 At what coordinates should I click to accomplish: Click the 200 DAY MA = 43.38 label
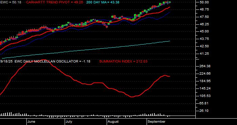pyautogui.click(x=103, y=2)
